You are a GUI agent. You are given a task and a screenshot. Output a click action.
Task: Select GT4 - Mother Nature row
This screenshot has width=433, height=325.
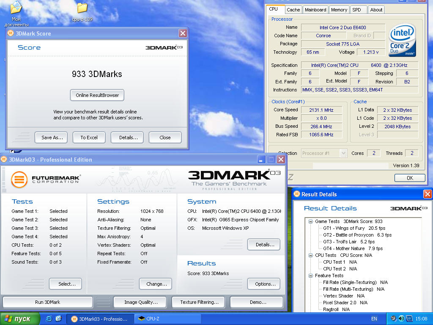coord(353,248)
